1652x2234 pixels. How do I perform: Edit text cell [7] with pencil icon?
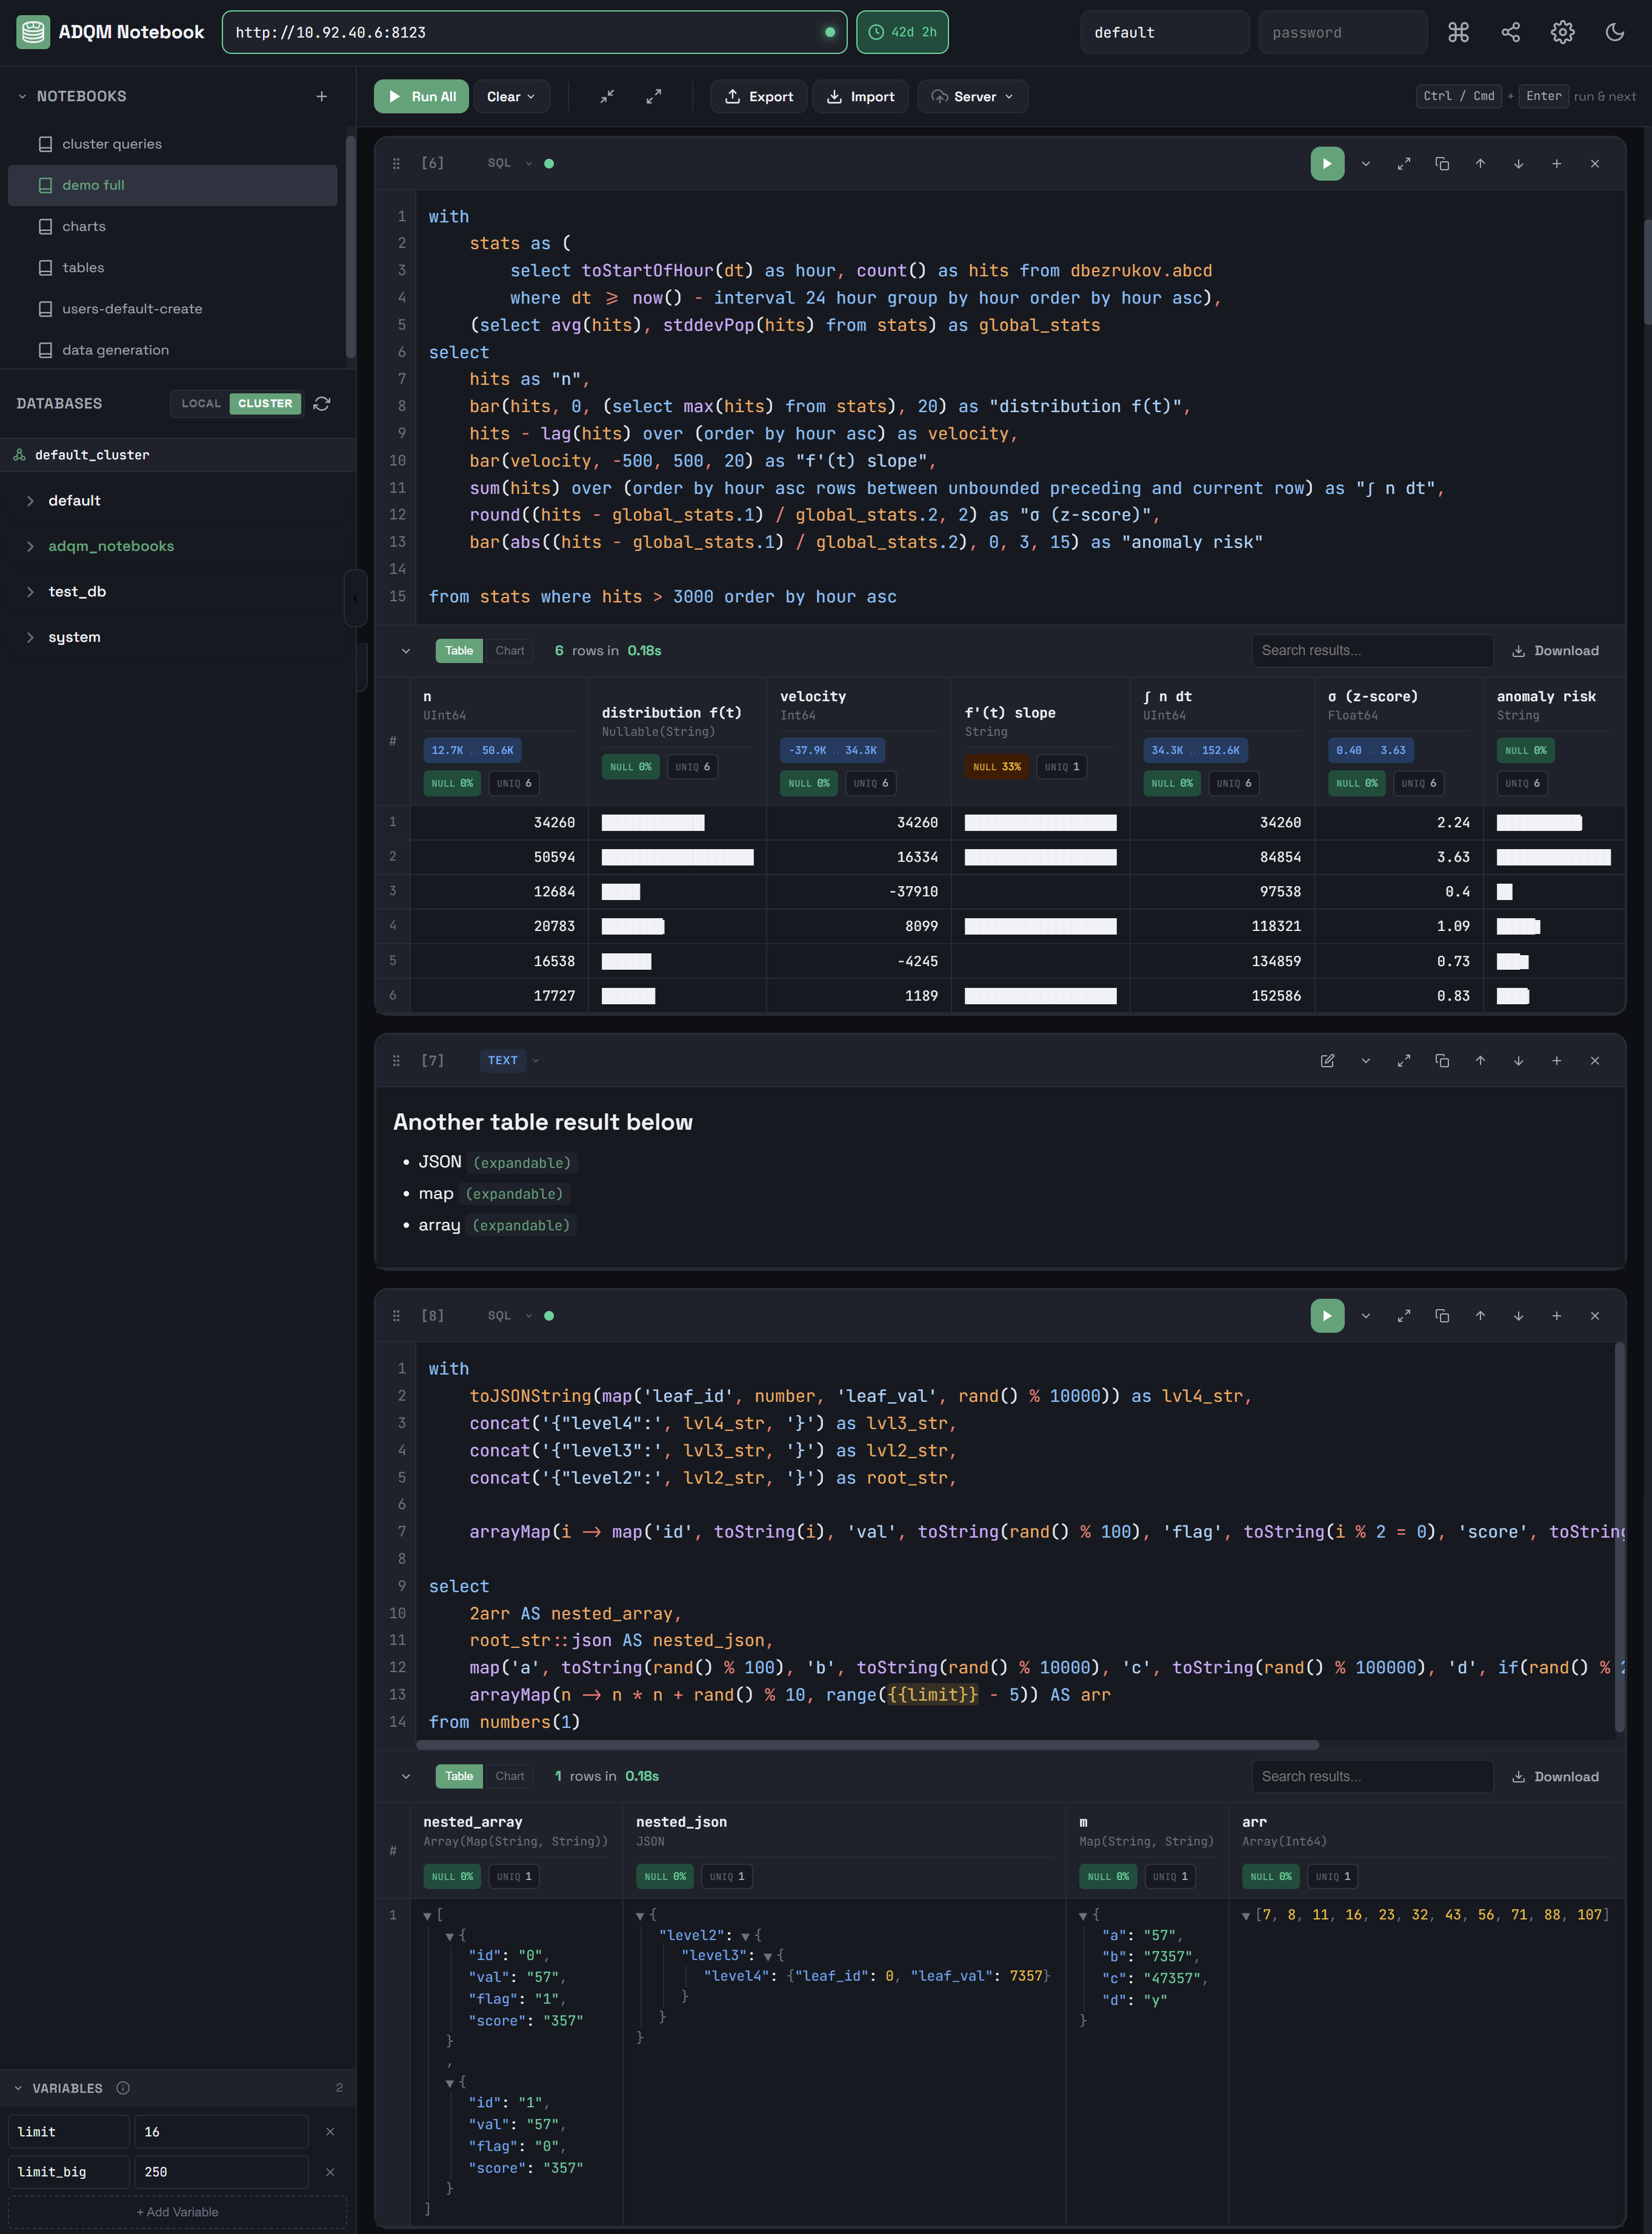(1328, 1060)
